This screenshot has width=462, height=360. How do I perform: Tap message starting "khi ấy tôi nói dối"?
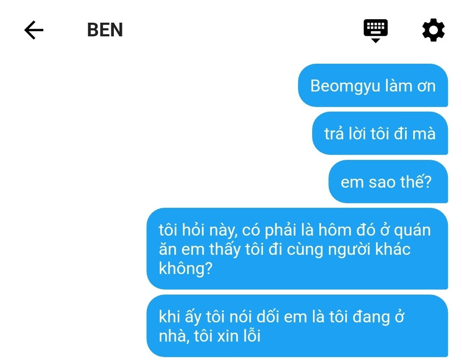coord(297,326)
